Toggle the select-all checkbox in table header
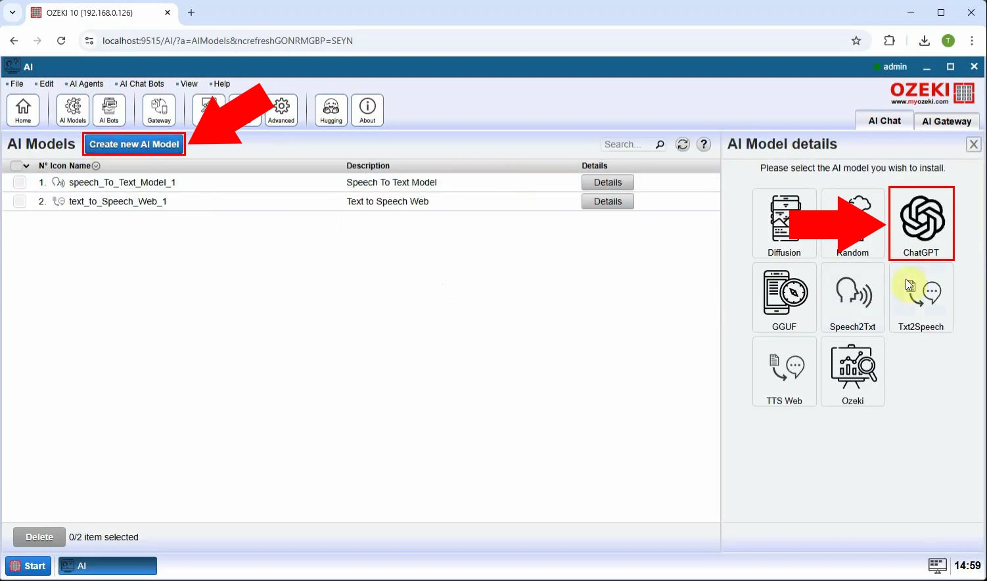Viewport: 987px width, 581px height. 16,166
